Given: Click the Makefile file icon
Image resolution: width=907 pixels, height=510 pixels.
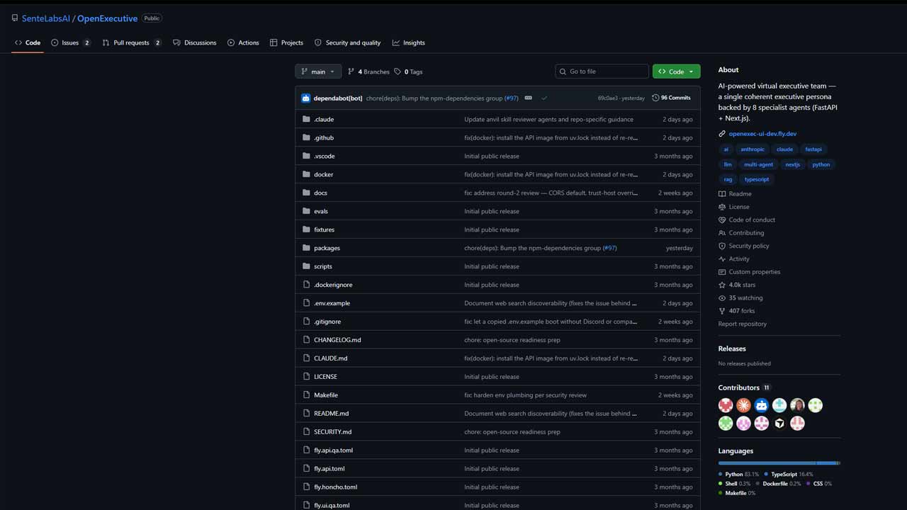Looking at the screenshot, I should 306,395.
